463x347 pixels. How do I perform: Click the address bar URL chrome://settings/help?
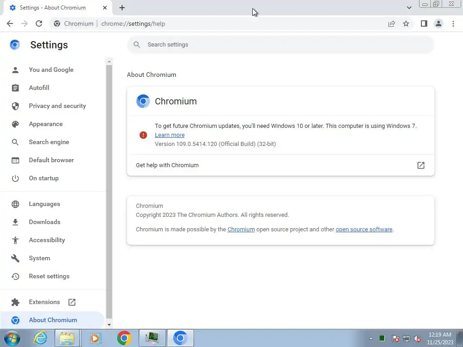pyautogui.click(x=133, y=23)
